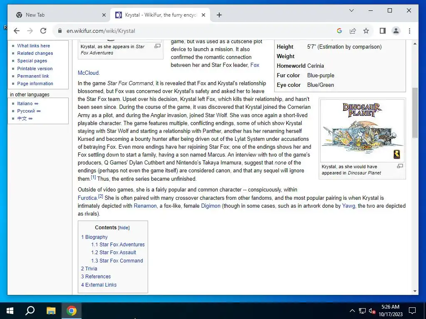
Task: Share this page using the share icon
Action: [353, 31]
